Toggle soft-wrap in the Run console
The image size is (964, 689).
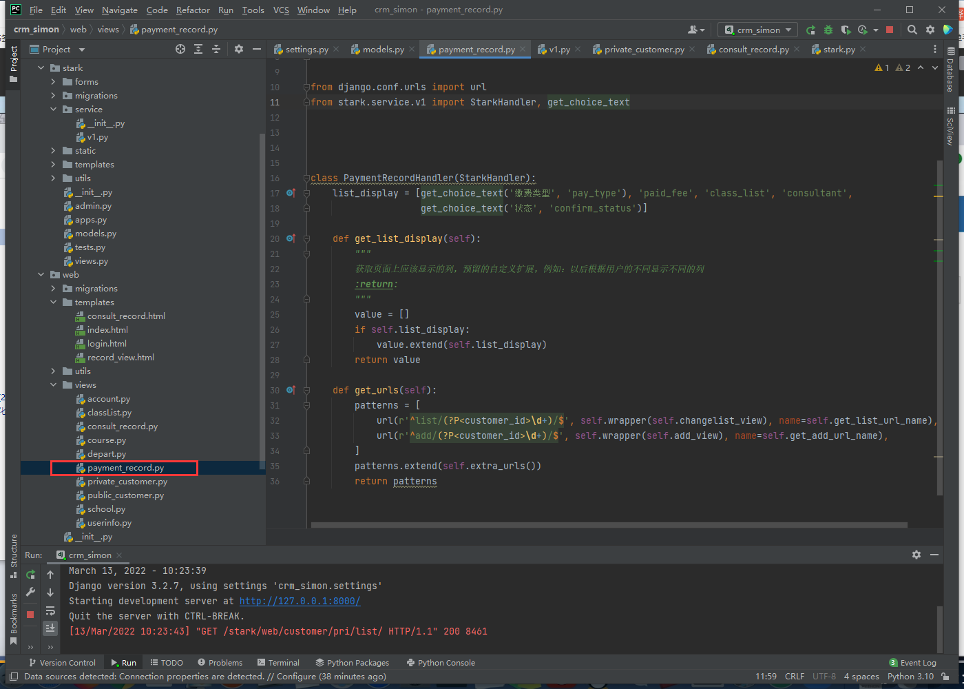[x=50, y=610]
